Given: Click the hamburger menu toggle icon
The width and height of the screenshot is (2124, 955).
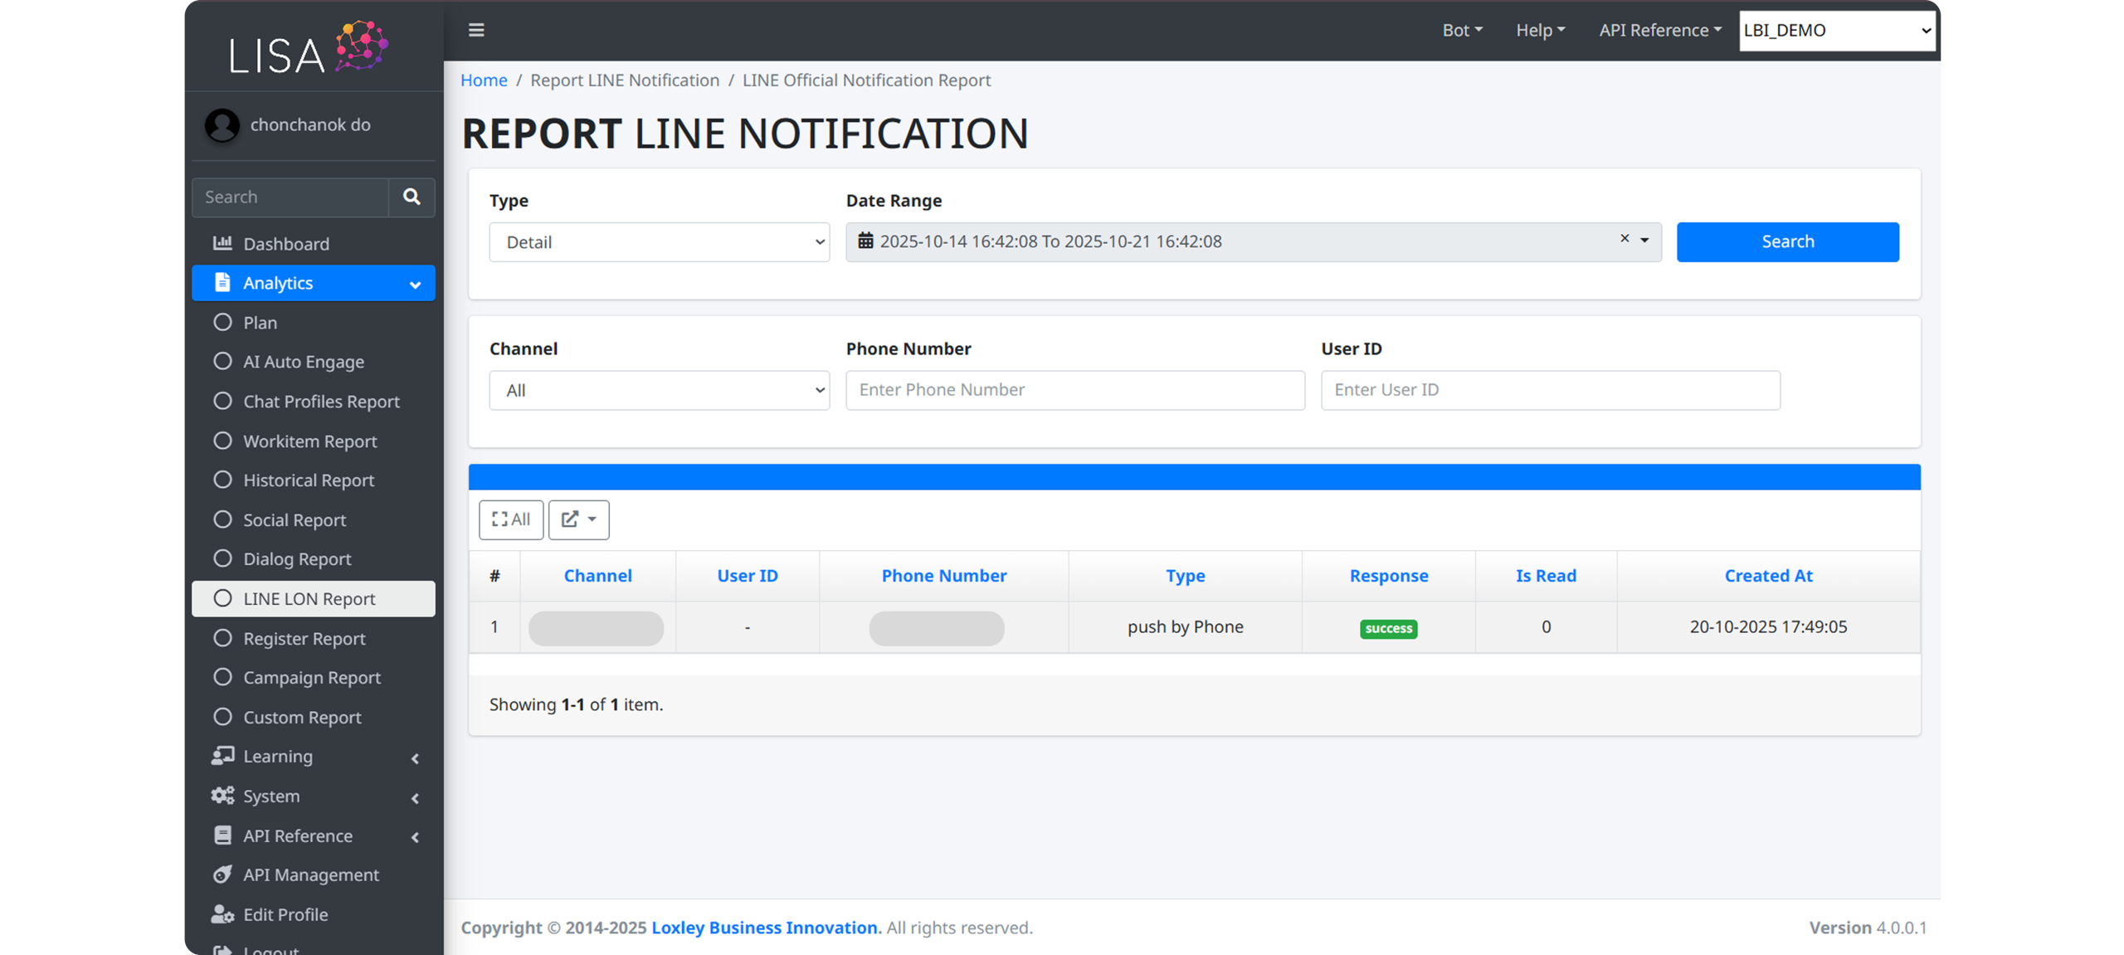Looking at the screenshot, I should (x=476, y=31).
